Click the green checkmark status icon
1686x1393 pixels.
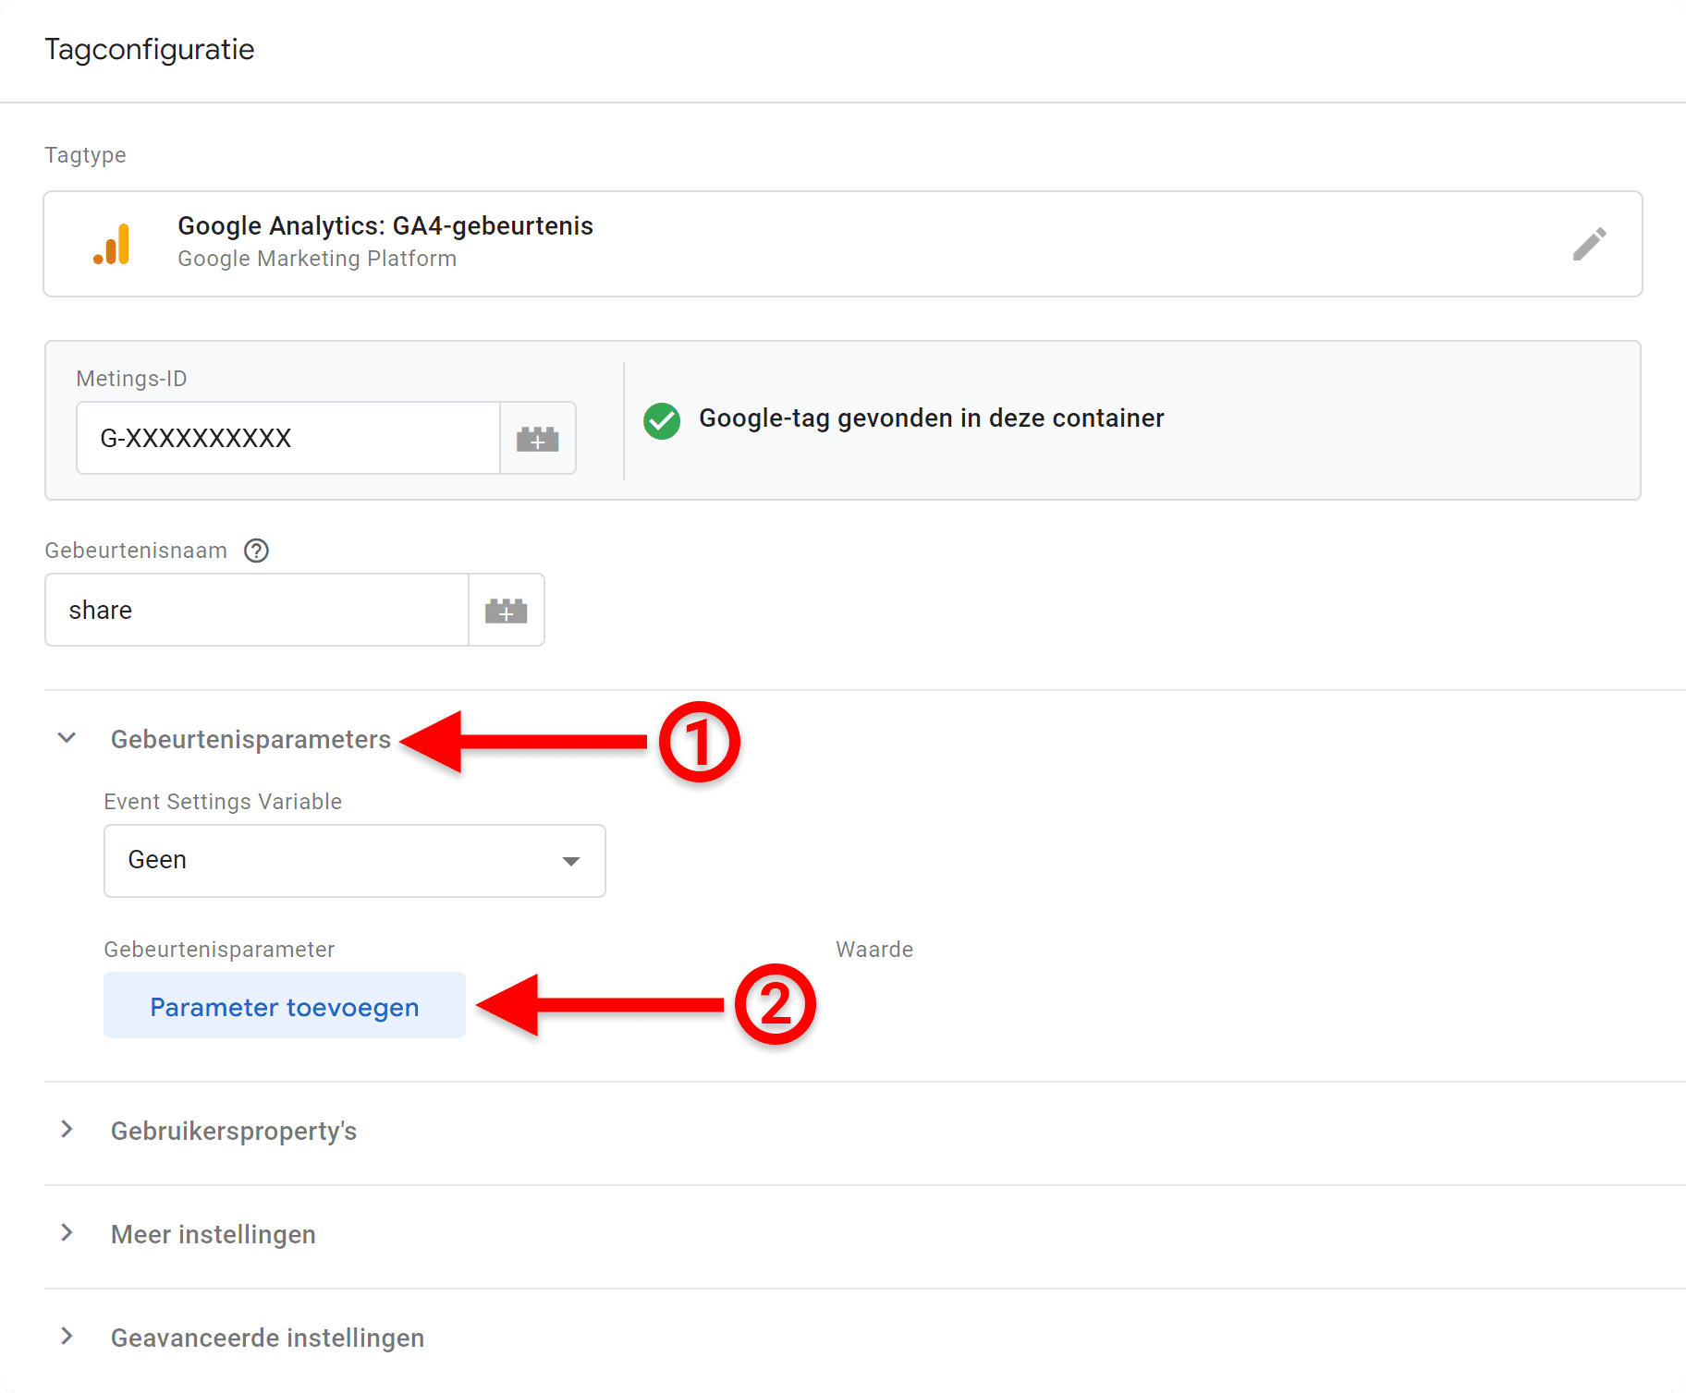[662, 421]
